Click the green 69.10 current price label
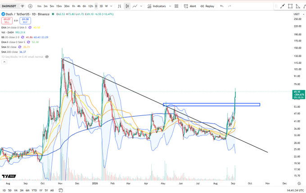 point(299,95)
